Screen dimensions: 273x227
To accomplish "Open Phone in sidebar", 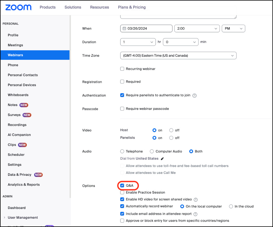I will click(13, 65).
